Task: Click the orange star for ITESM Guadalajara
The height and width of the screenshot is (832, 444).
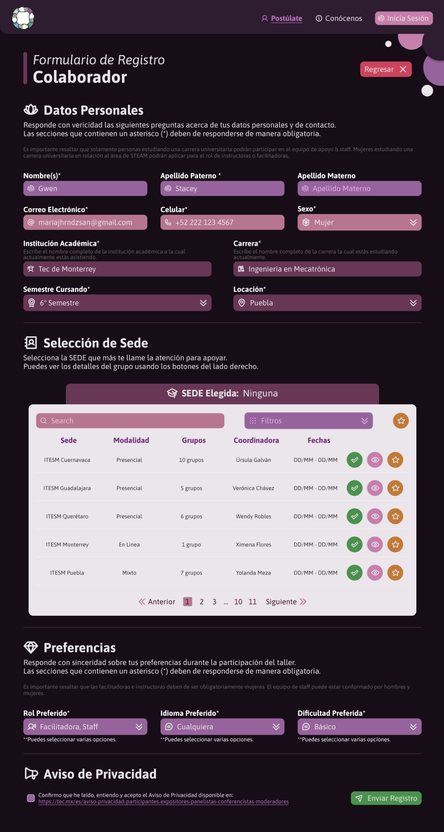Action: (x=395, y=488)
